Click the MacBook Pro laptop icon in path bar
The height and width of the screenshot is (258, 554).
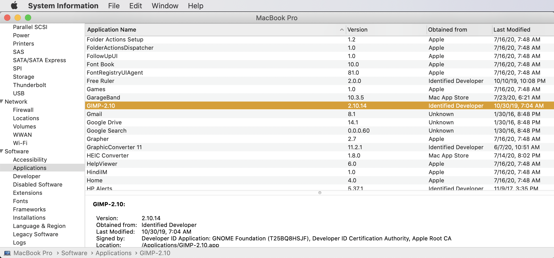[7, 253]
